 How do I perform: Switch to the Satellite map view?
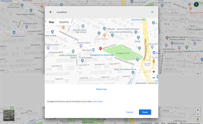(x=64, y=22)
